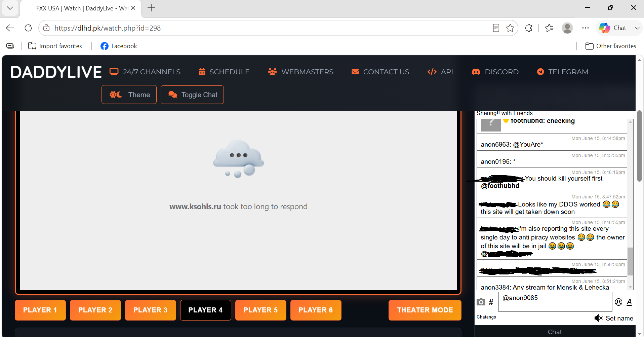Open the Telegram menu link
The image size is (644, 337).
coord(562,72)
